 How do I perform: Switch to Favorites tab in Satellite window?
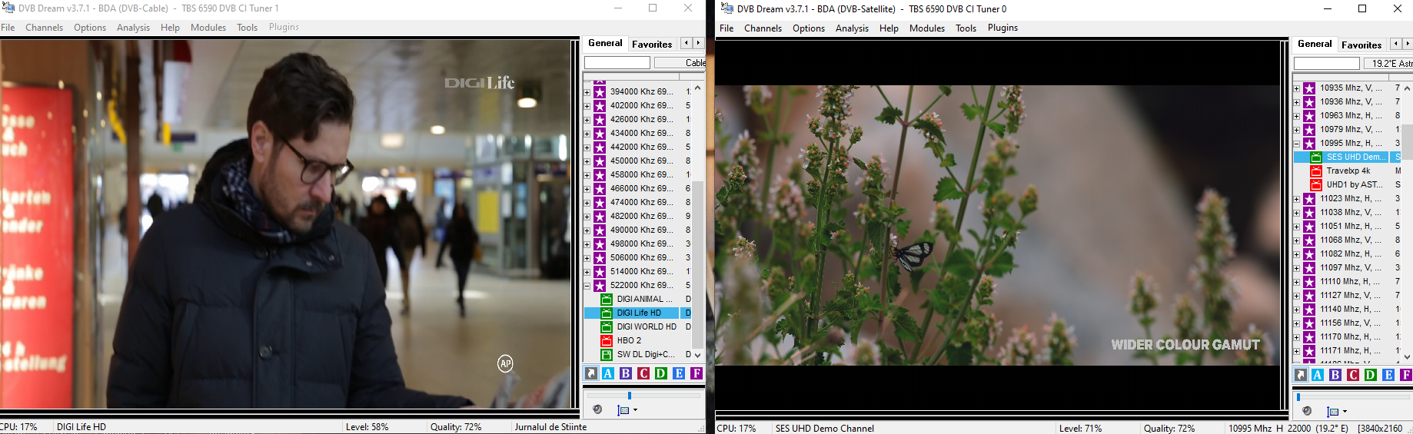click(1361, 45)
